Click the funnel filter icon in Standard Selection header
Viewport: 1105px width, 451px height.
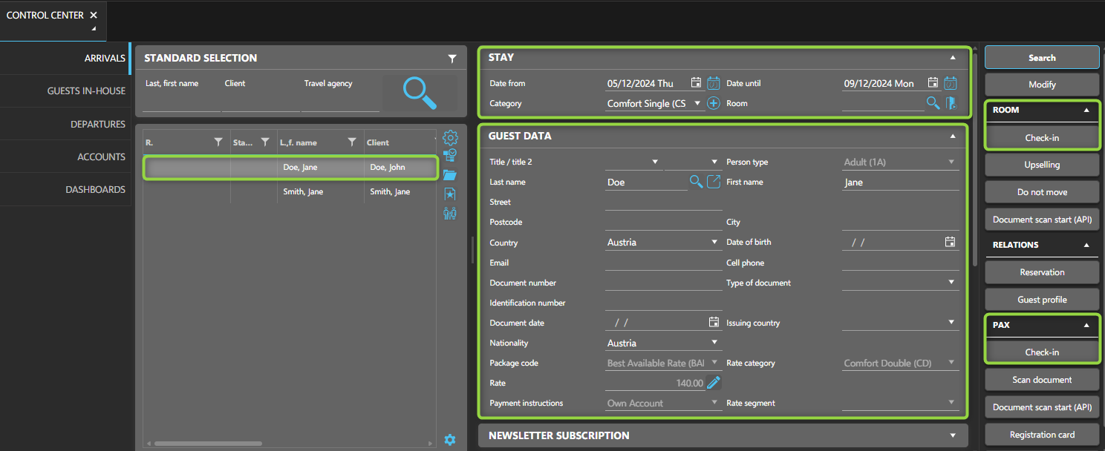(x=452, y=59)
